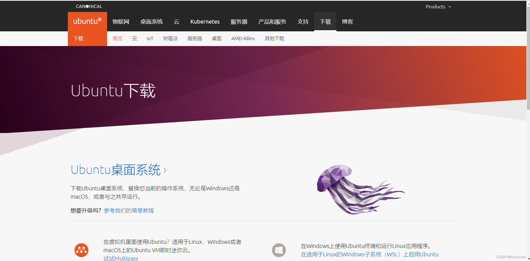Click the Windows logo icon
The image size is (530, 261).
click(279, 250)
